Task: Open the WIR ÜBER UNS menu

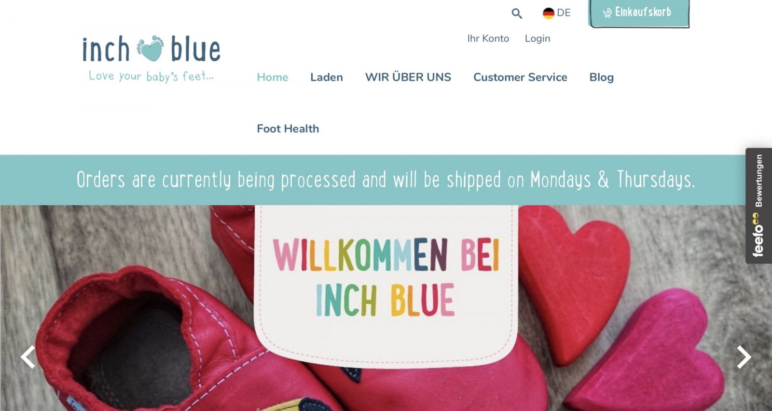Action: [408, 77]
